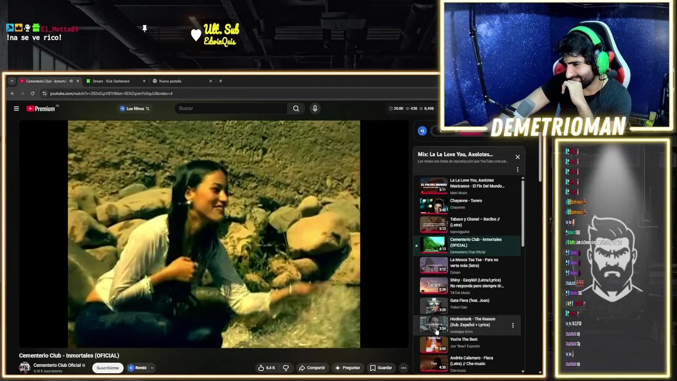The width and height of the screenshot is (677, 381).
Task: Share the video via Compartir
Action: click(312, 368)
